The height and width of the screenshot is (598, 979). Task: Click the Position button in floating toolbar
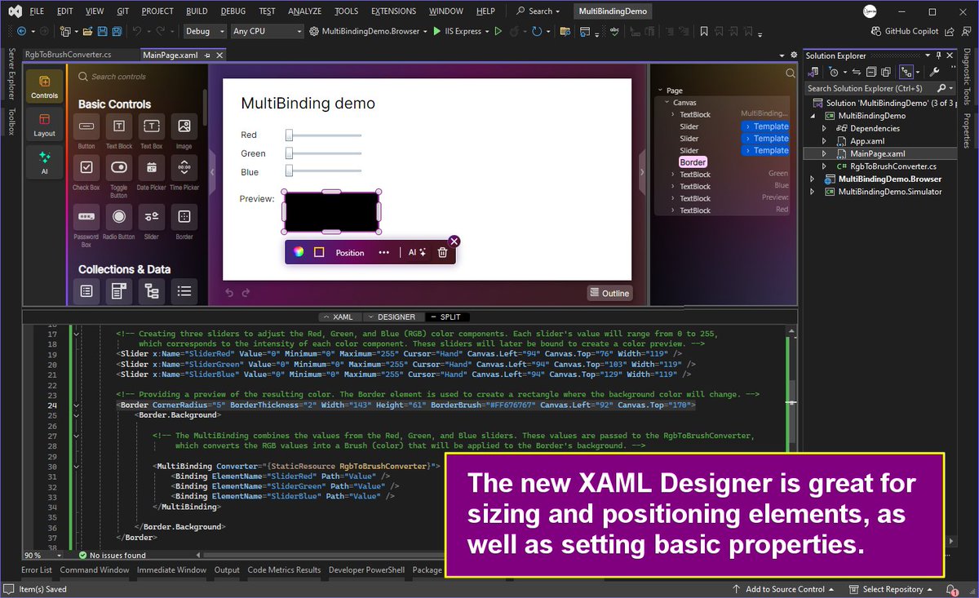coord(350,252)
